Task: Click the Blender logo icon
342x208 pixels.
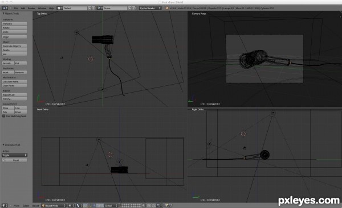Action: (x=167, y=9)
